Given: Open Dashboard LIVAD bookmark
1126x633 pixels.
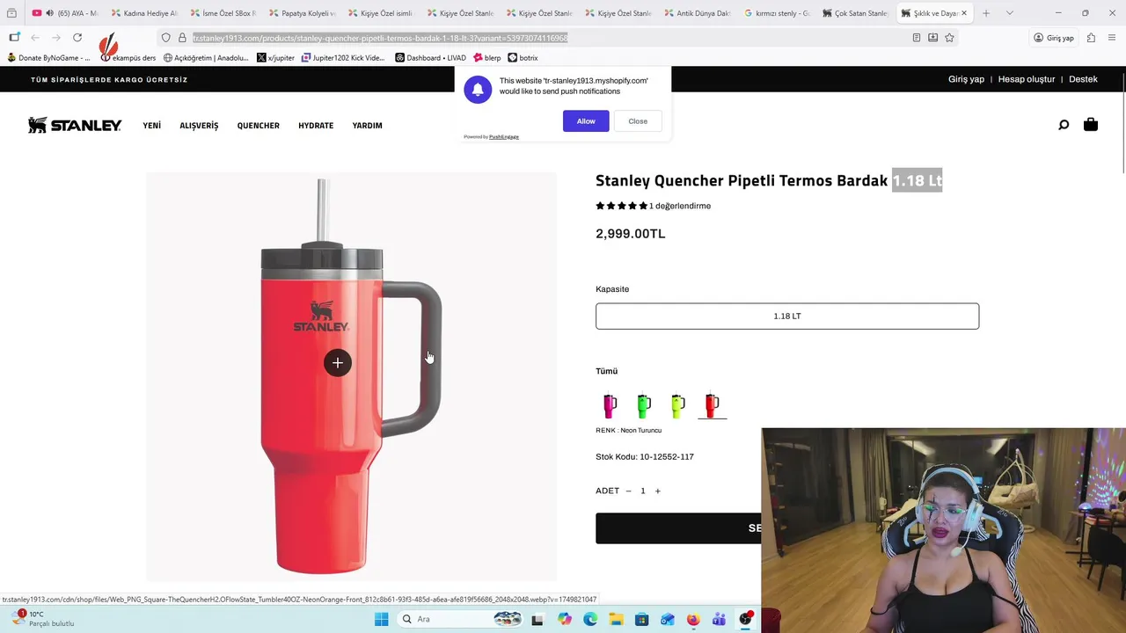Looking at the screenshot, I should coord(430,58).
